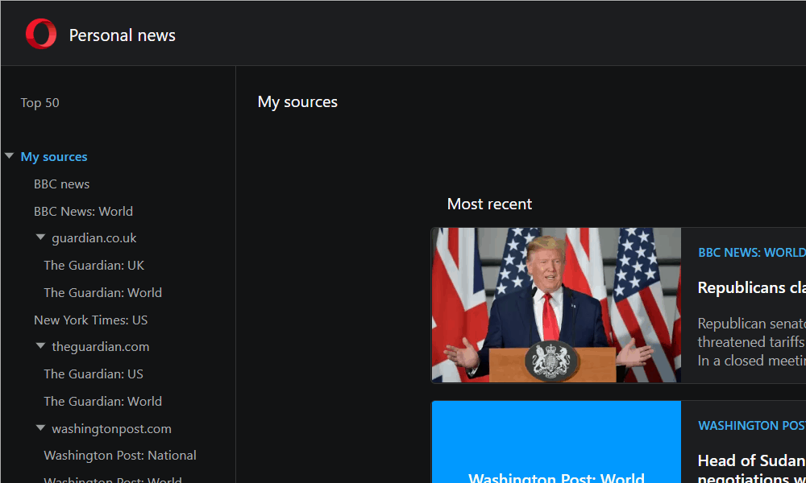Click the Trump press conference thumbnail

point(555,305)
